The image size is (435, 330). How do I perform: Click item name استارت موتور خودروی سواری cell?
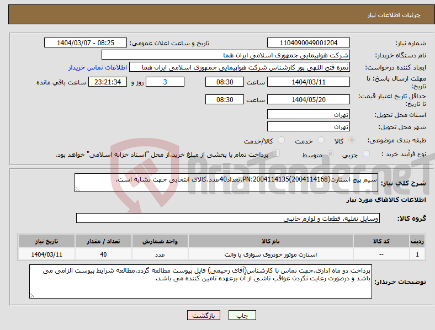pyautogui.click(x=270, y=254)
